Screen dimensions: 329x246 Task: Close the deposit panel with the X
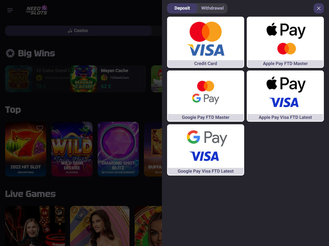click(318, 8)
